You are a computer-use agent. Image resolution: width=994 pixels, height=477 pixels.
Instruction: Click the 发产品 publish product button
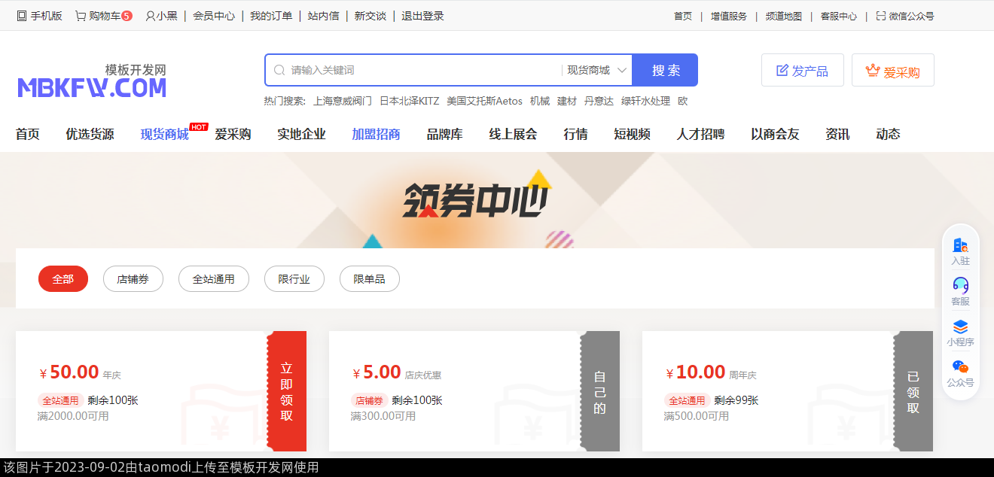[802, 71]
